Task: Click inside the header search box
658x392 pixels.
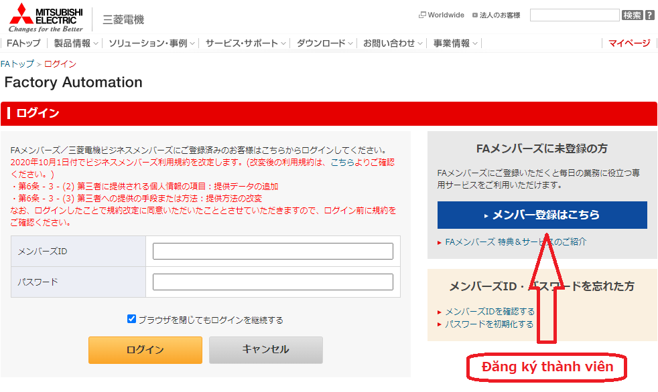Action: click(x=574, y=15)
